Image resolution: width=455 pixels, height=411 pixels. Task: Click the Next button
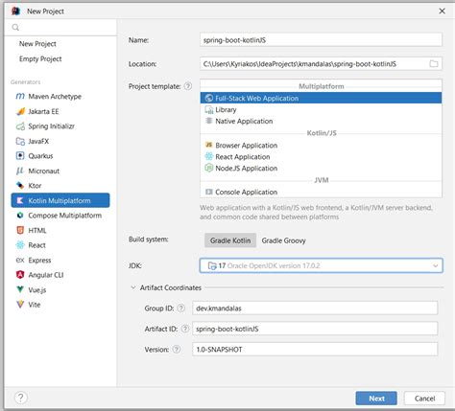point(376,399)
